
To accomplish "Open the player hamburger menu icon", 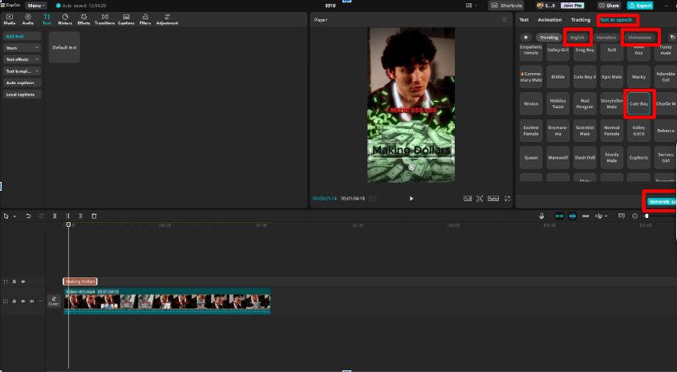I will point(505,19).
